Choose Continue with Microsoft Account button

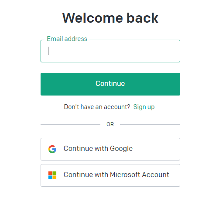pyautogui.click(x=110, y=175)
